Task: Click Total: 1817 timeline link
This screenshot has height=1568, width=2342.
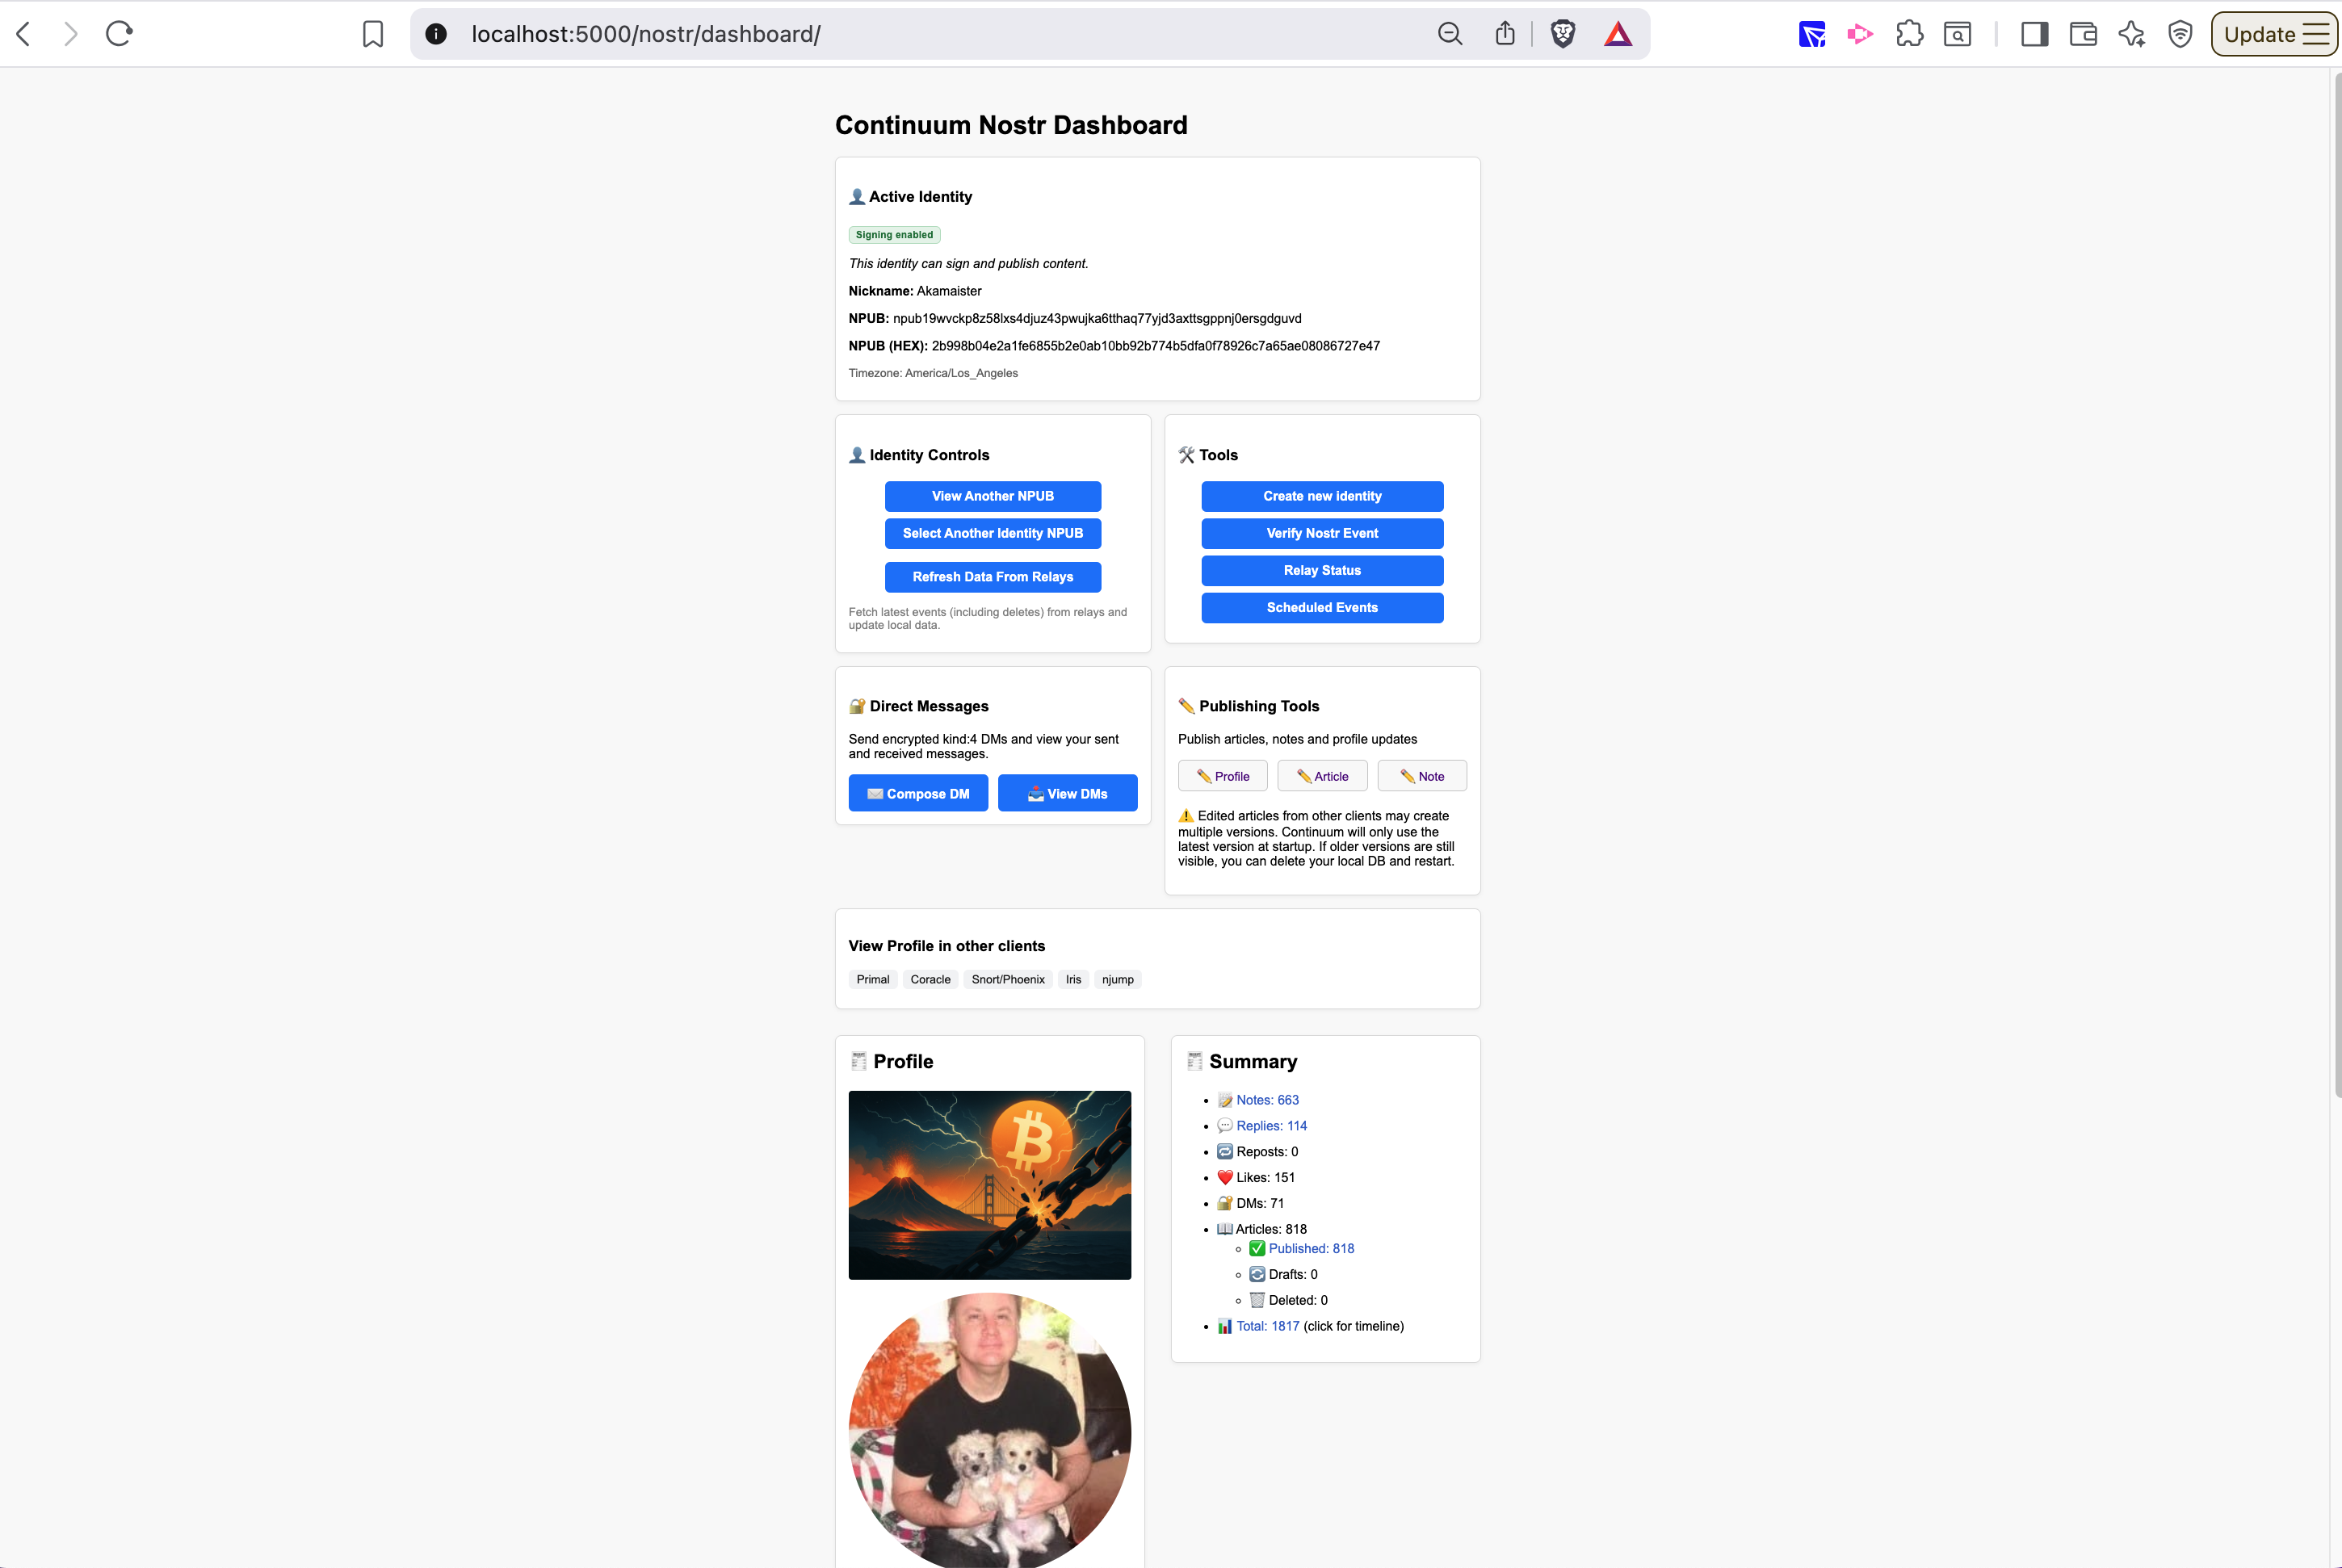Action: [x=1267, y=1326]
